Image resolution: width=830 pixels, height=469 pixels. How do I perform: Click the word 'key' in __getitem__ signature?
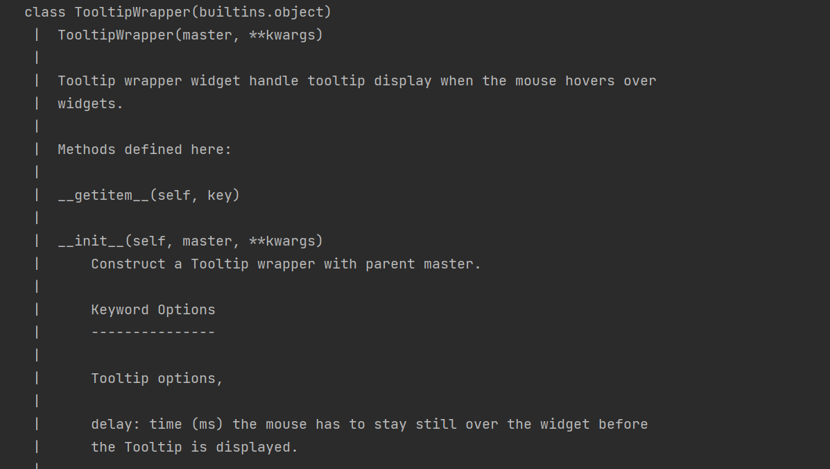[219, 196]
